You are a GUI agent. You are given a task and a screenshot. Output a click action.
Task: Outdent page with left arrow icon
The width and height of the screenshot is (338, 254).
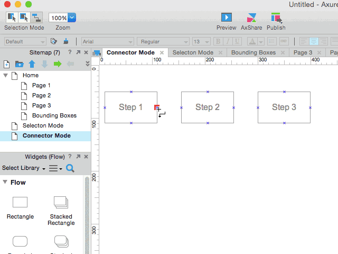70,63
